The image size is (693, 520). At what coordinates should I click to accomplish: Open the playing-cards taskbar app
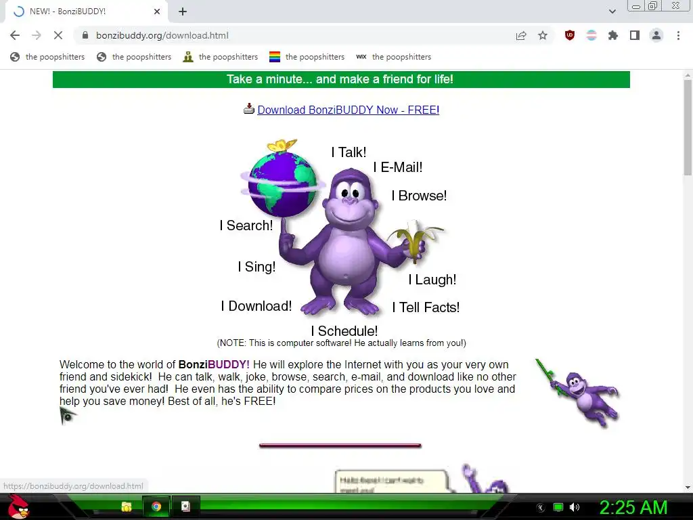coord(185,506)
